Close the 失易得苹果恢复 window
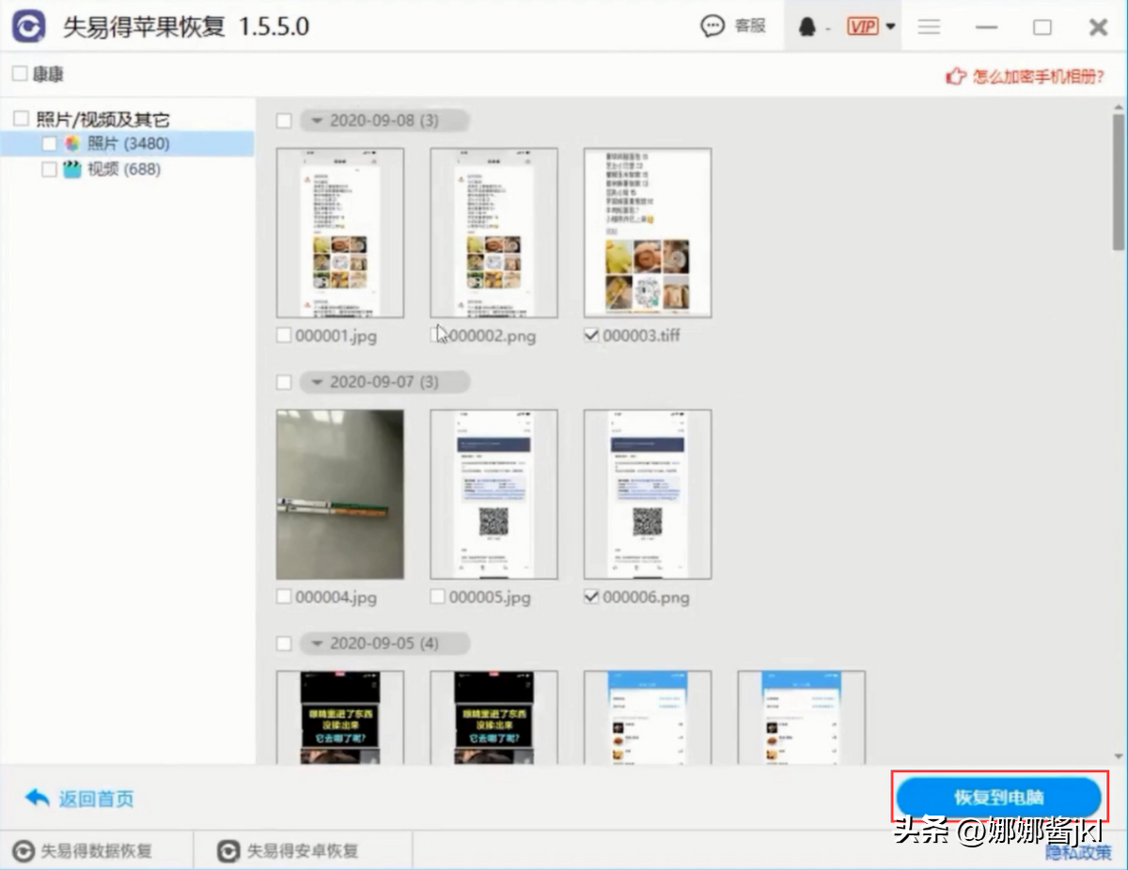Viewport: 1128px width, 870px height. click(x=1098, y=27)
